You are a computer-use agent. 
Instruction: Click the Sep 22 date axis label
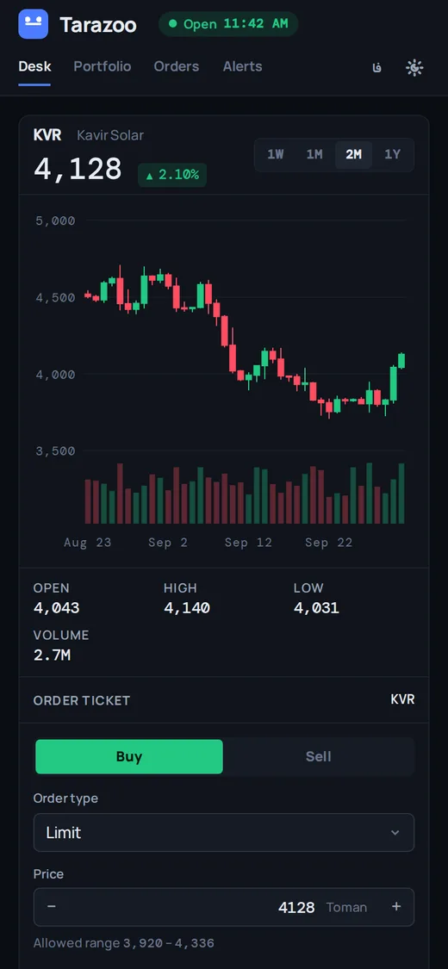tap(329, 543)
